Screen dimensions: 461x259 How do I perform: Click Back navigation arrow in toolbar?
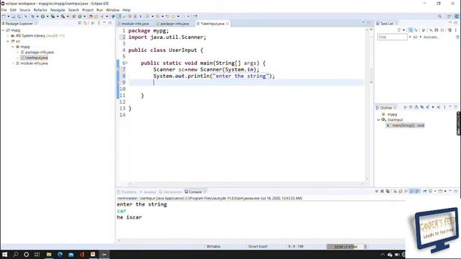pyautogui.click(x=173, y=17)
